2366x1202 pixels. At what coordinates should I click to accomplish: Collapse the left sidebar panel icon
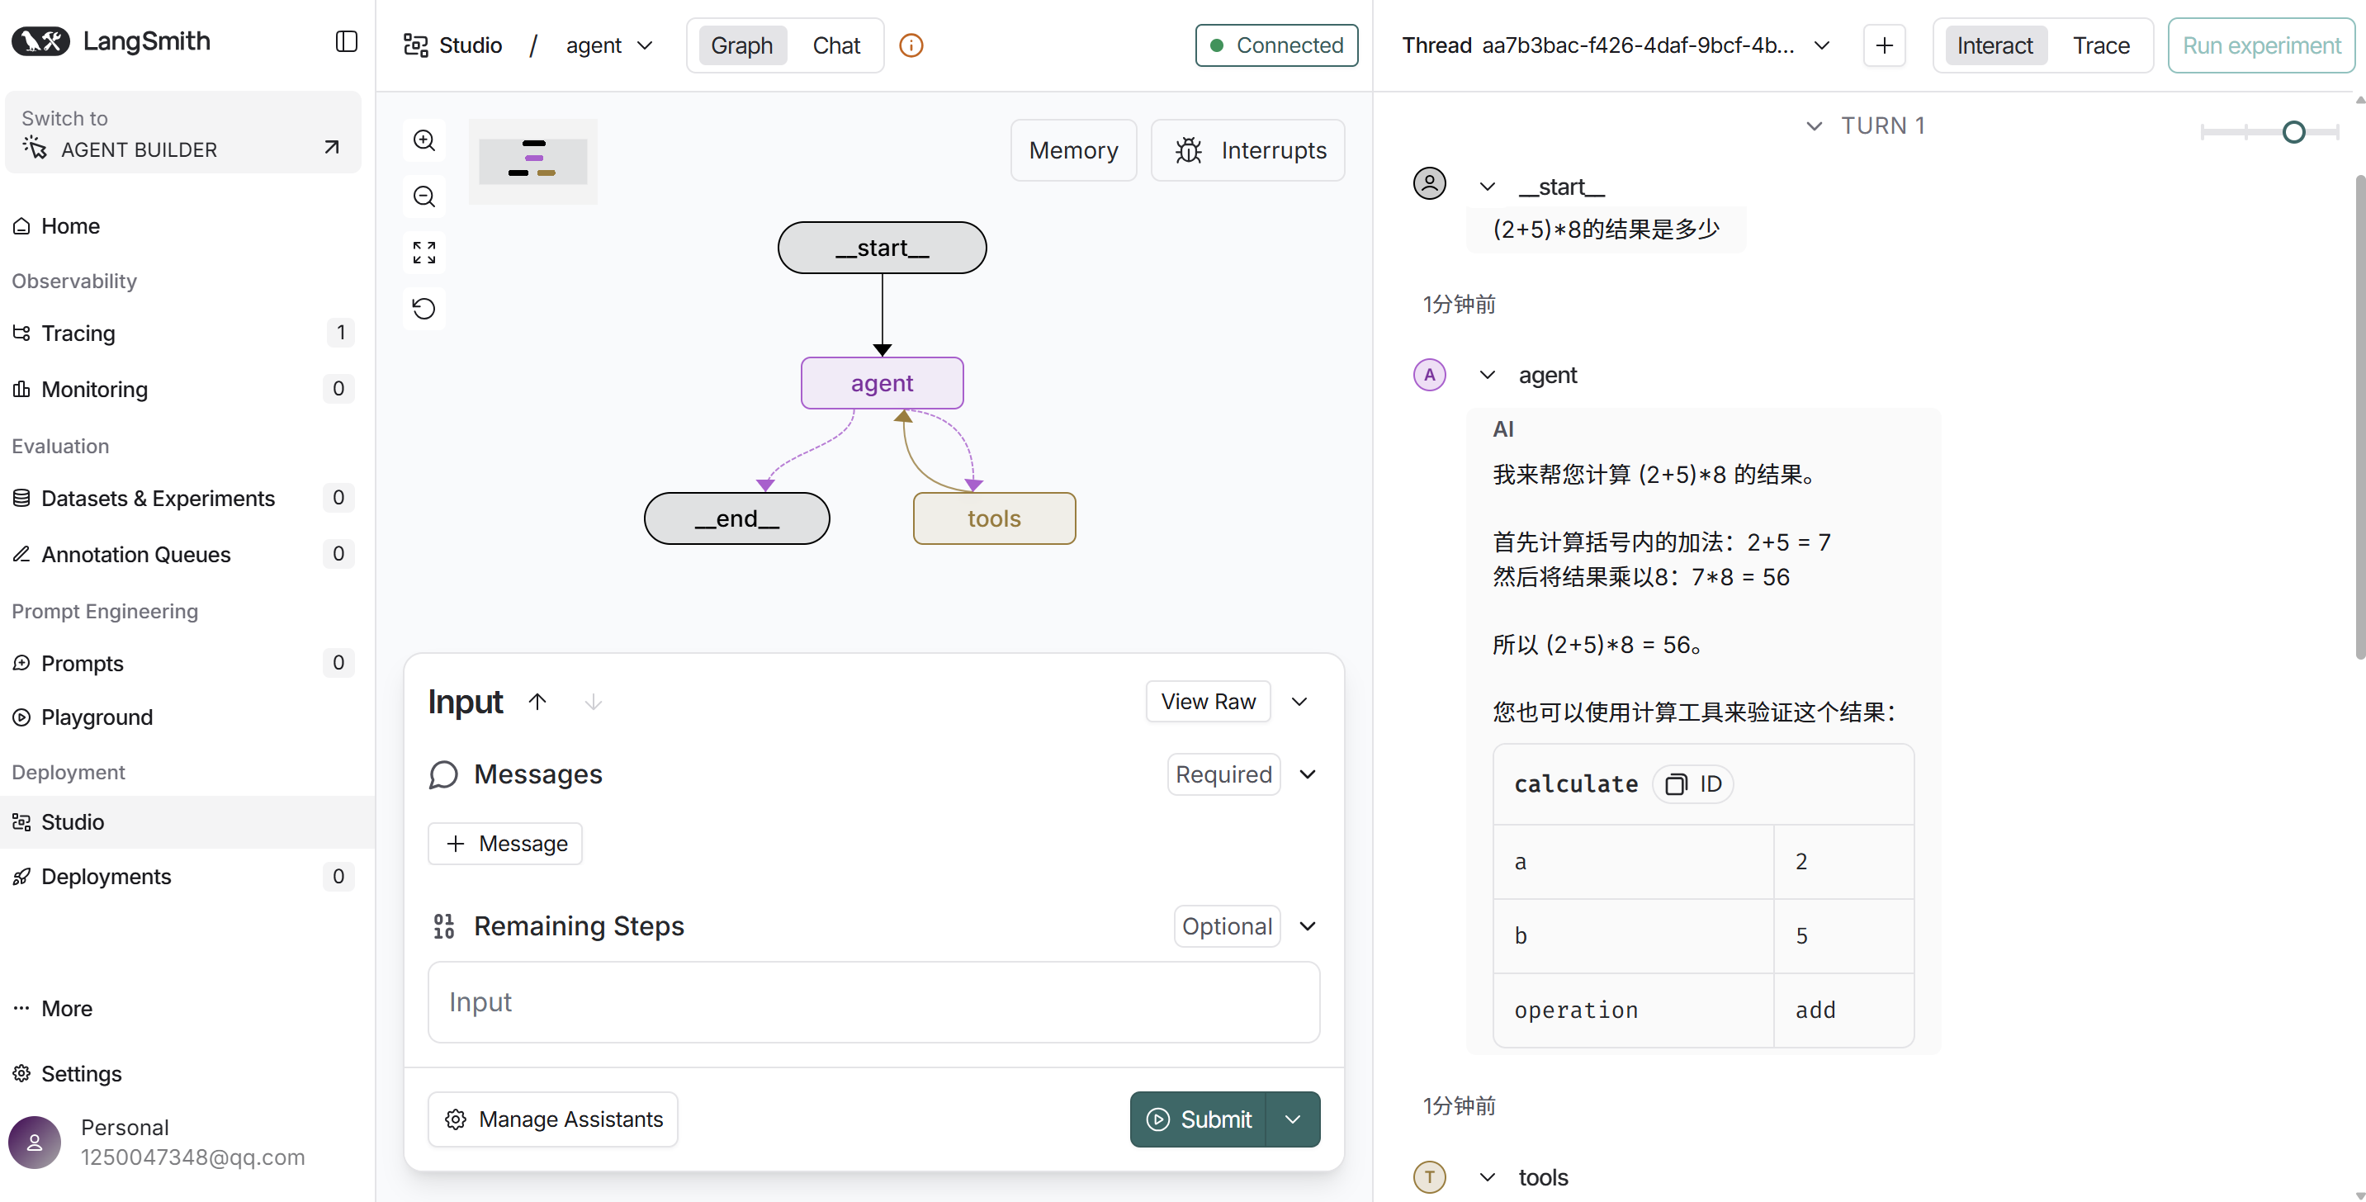pos(346,41)
